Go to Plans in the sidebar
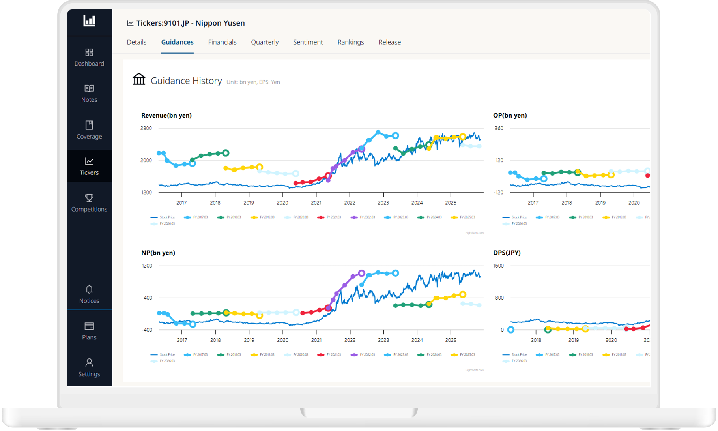Viewport: 718px width, 431px height. (89, 331)
